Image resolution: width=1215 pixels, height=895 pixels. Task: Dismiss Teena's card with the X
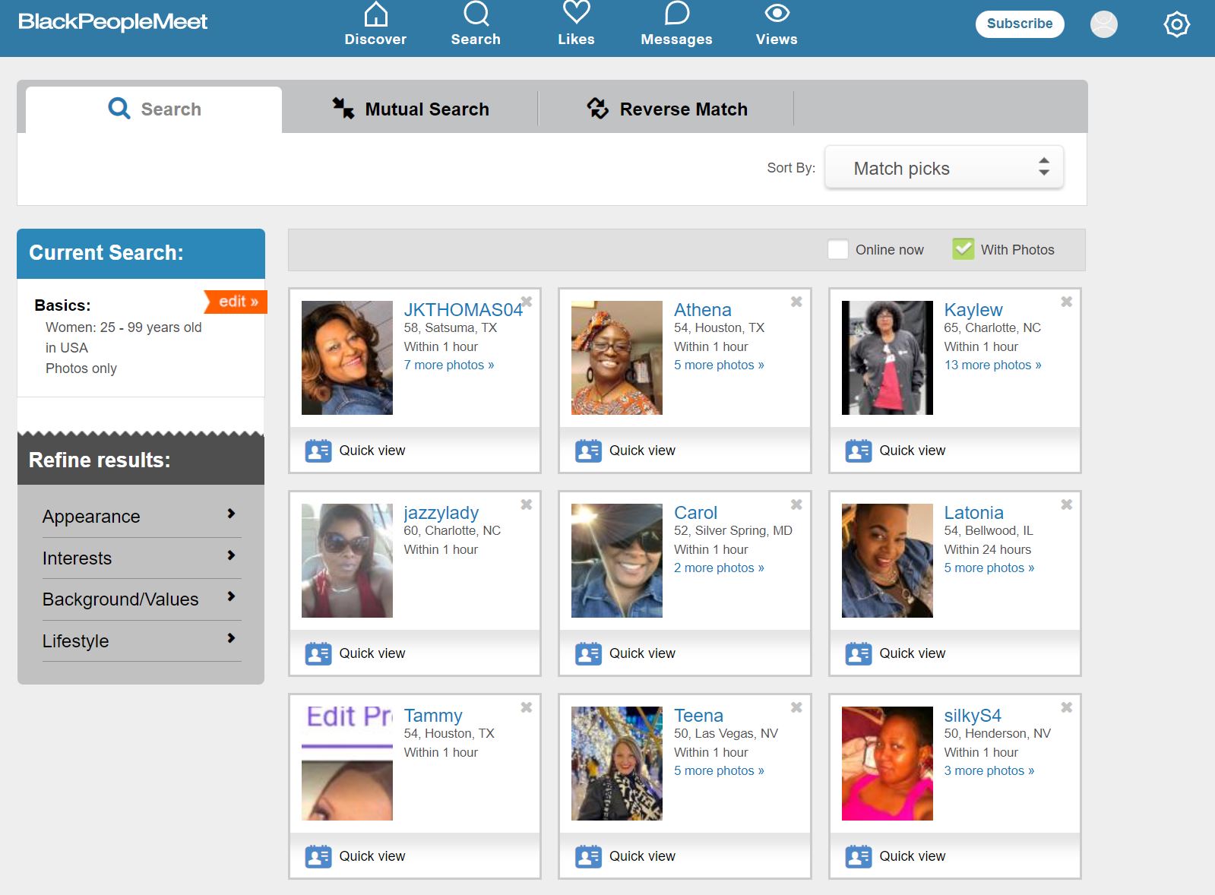pos(796,707)
